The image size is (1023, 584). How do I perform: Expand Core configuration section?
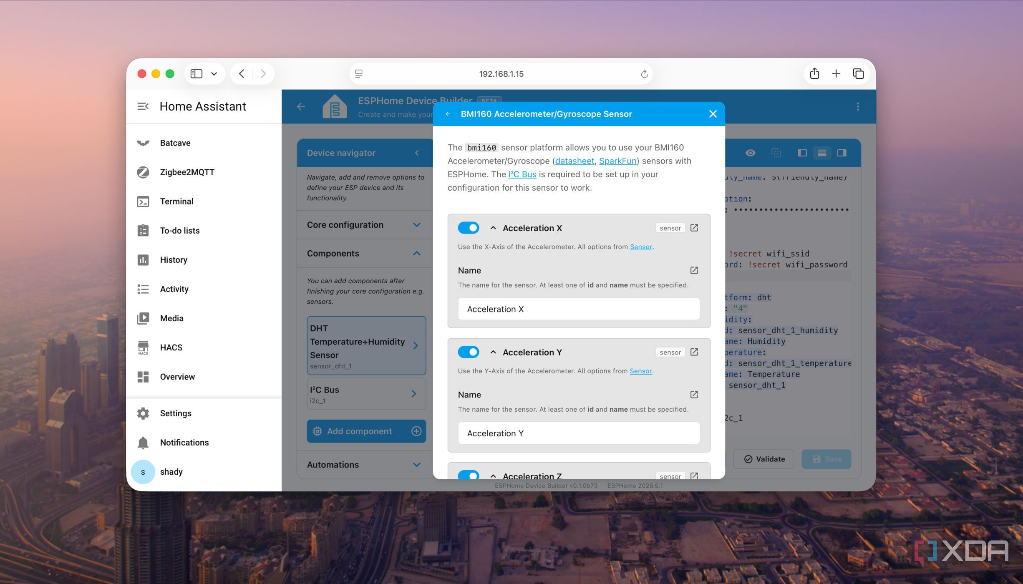tap(365, 225)
